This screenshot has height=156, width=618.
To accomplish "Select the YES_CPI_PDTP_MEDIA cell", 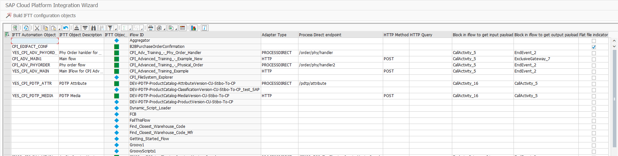I will [x=35, y=96].
